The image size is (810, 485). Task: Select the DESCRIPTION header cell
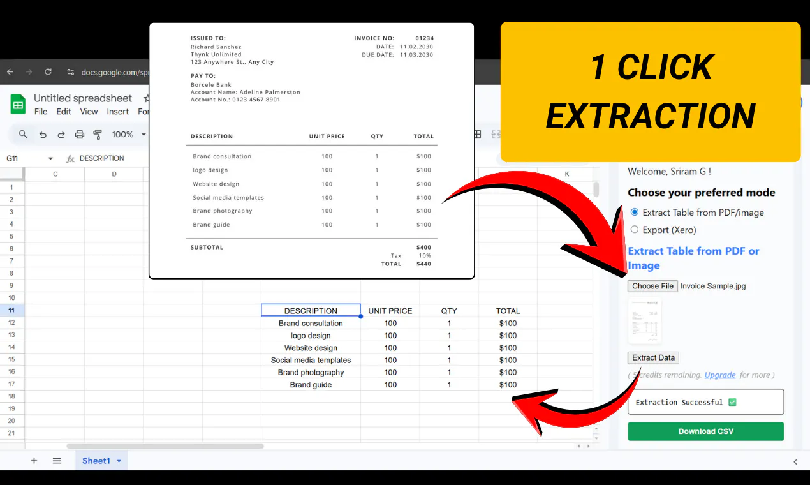(311, 311)
